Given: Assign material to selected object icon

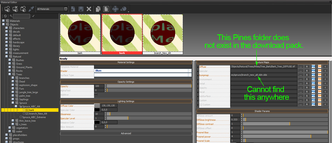Looking at the screenshot, I should tap(7, 9).
